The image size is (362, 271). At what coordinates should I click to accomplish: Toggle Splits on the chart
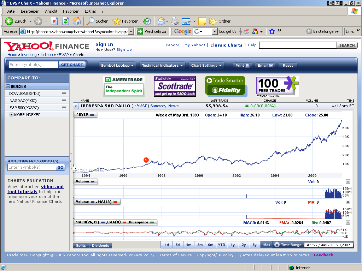81,246
